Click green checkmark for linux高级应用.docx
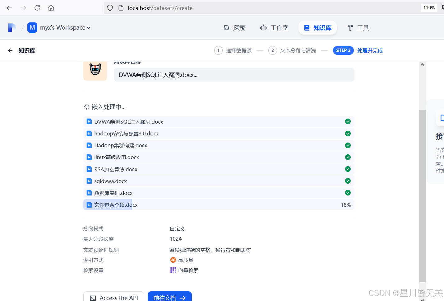This screenshot has width=444, height=301. click(x=348, y=157)
